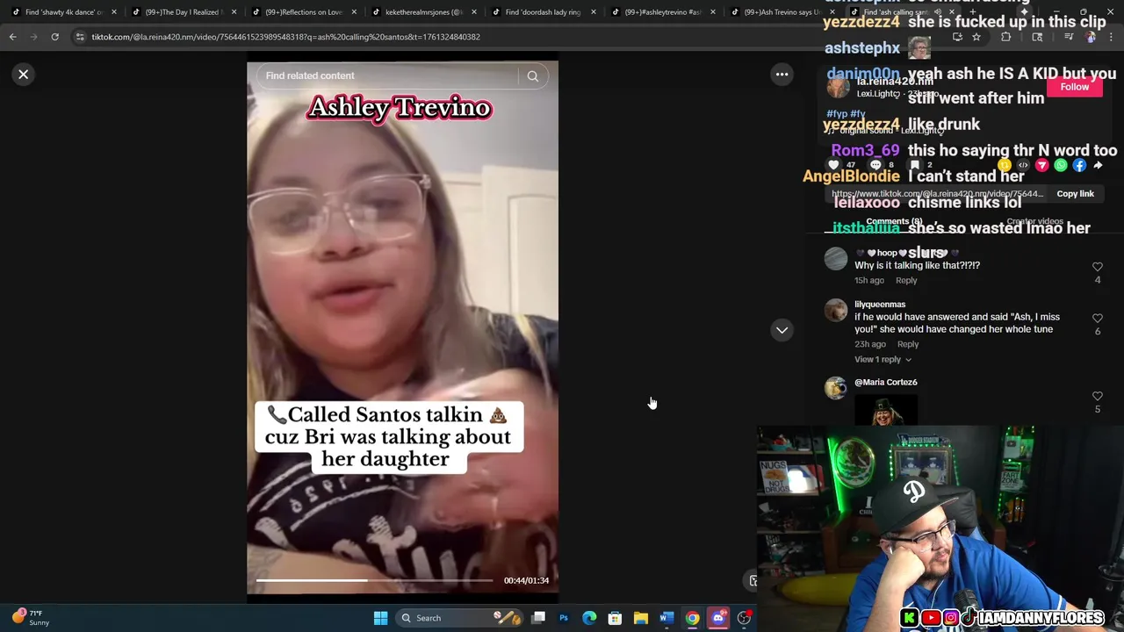Open Chrome three-dot menu

(1111, 37)
